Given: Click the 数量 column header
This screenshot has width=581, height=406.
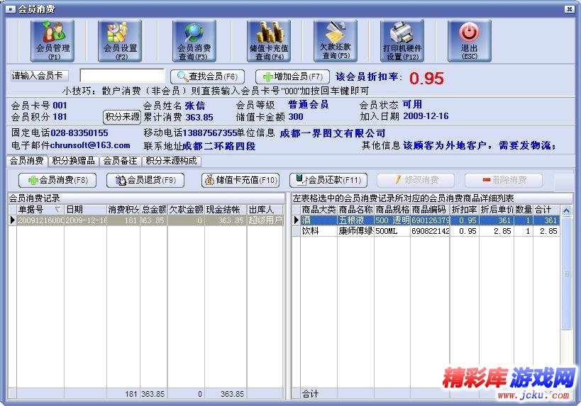Looking at the screenshot, I should coord(524,210).
